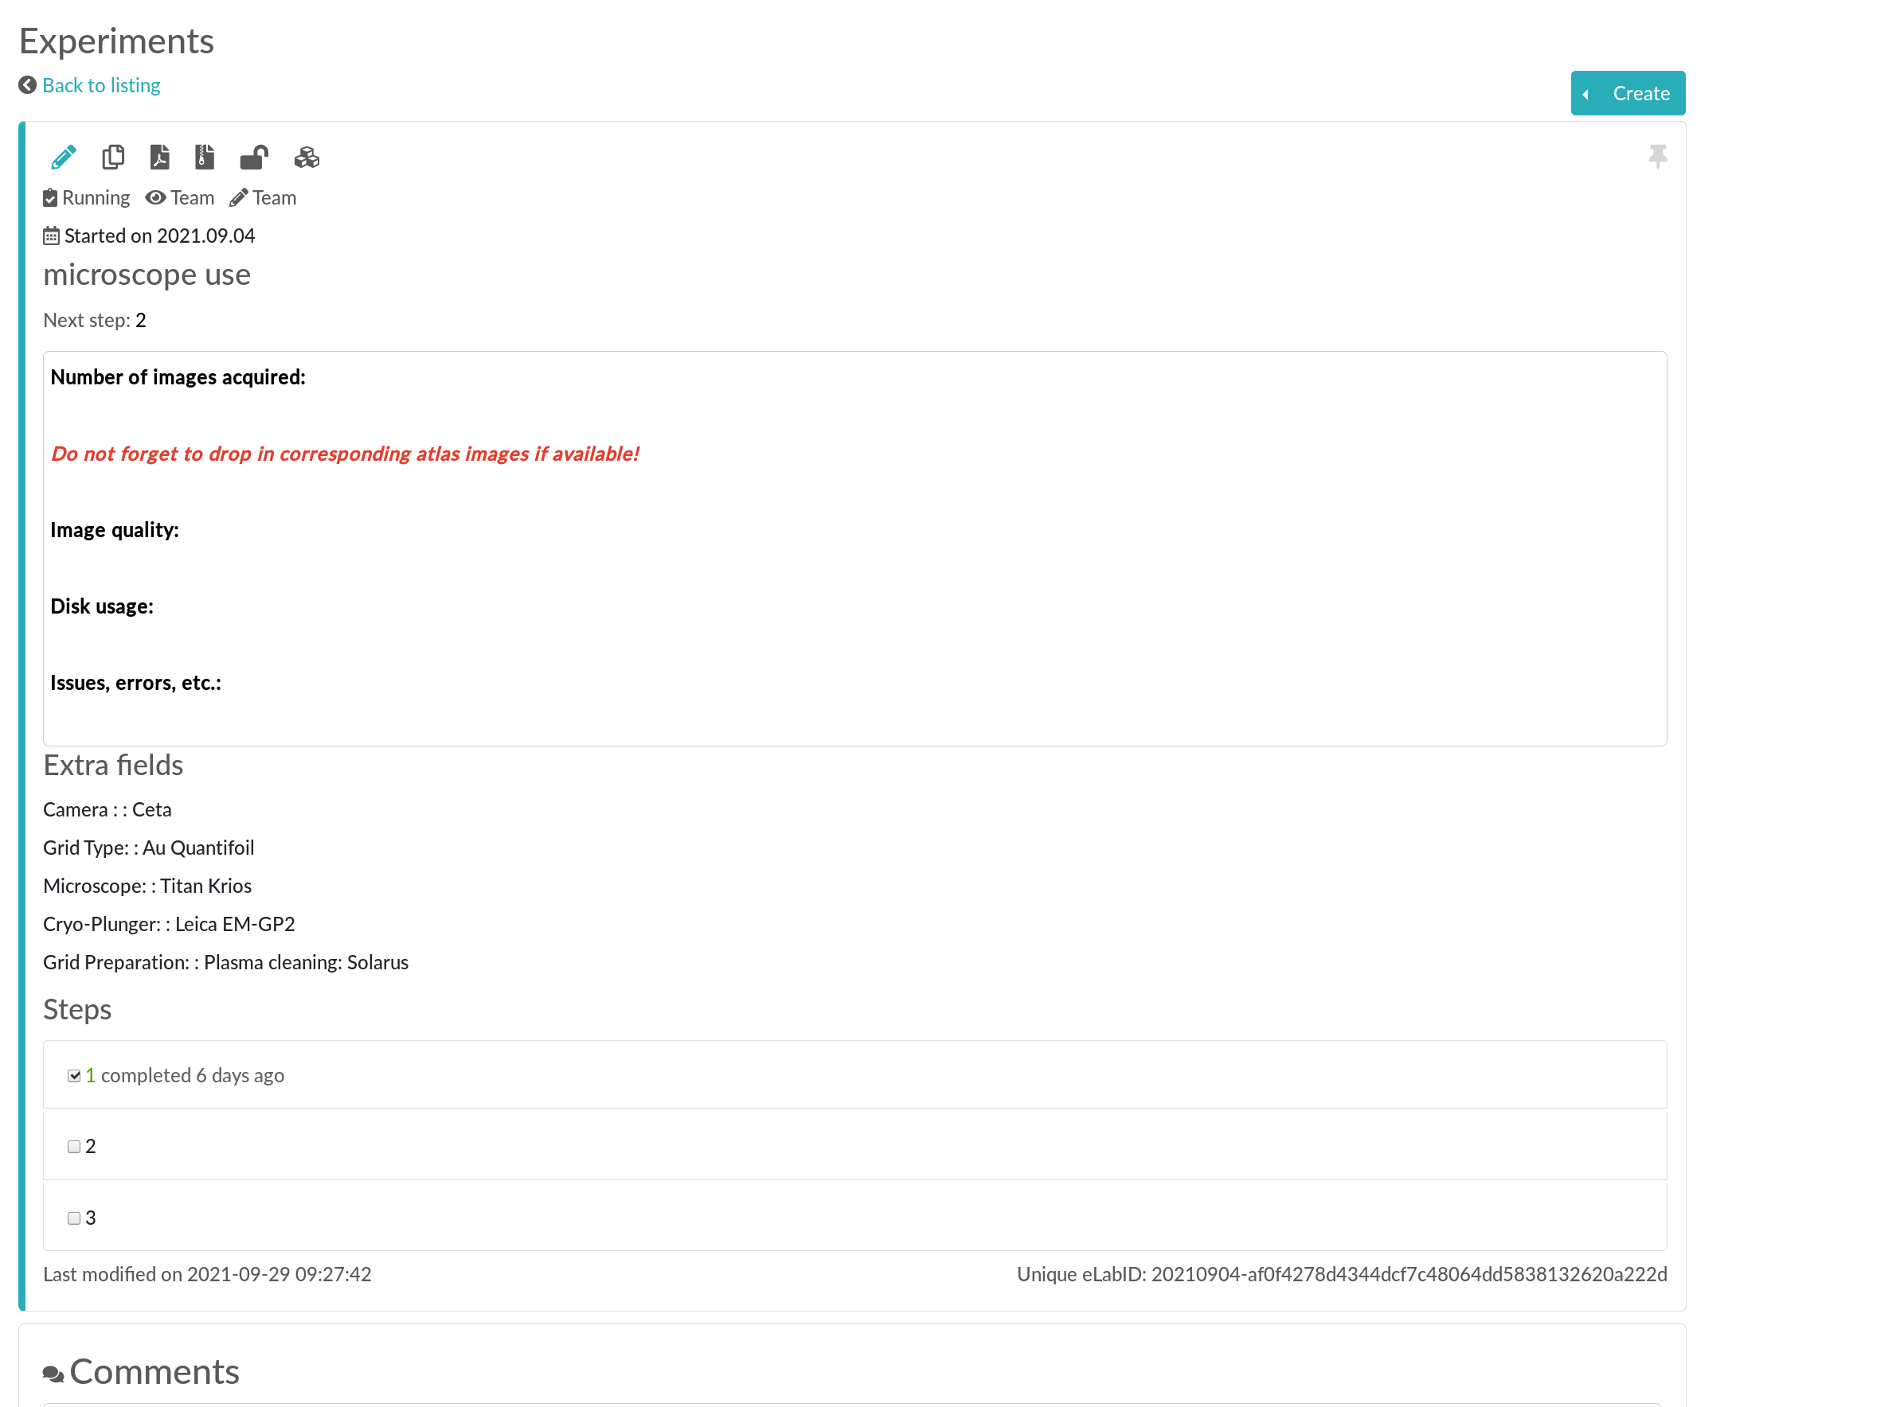Viewport: 1900px width, 1407px height.
Task: Click Camera : : Ceta field
Action: point(108,810)
